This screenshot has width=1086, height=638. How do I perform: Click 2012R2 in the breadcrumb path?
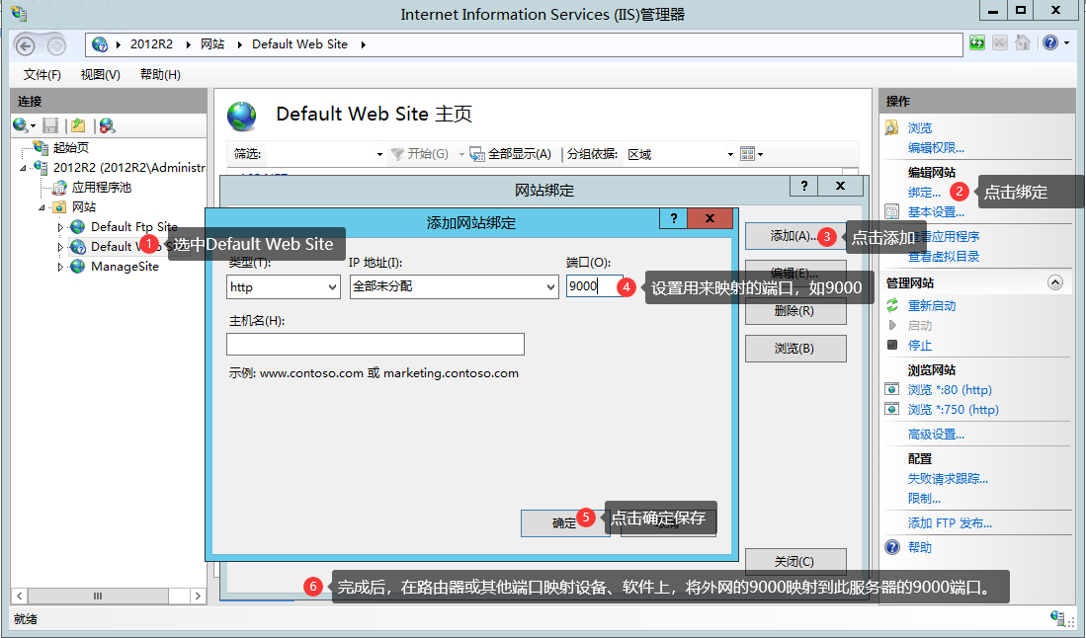coord(151,44)
